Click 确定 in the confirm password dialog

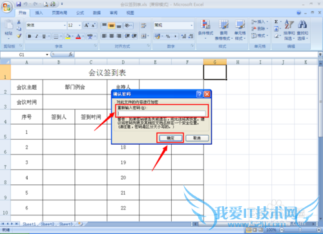coord(171,138)
